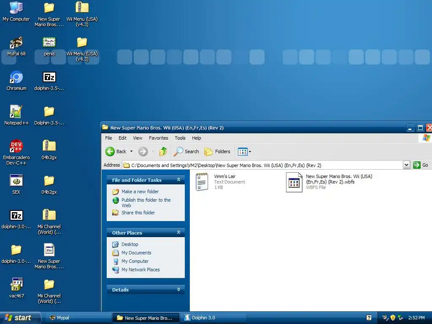Open My Computer link in Other Places
Viewport: 432px width, 324px height.
135,261
